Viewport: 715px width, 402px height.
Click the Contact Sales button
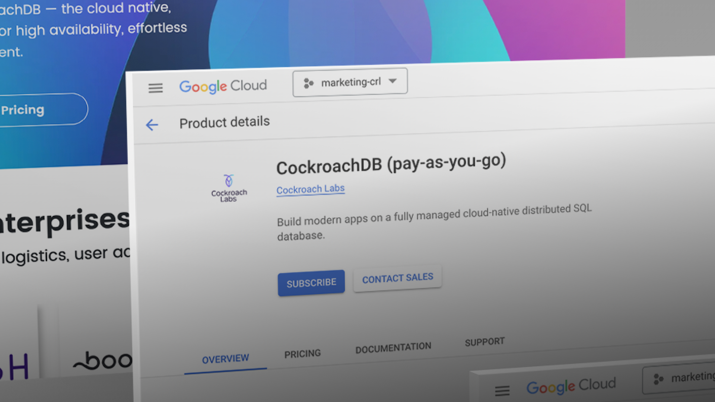tap(397, 277)
